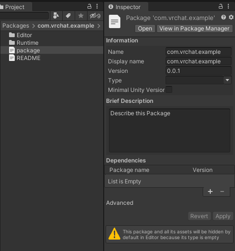The width and height of the screenshot is (235, 251).
Task: Click into the Version field
Action: point(198,71)
